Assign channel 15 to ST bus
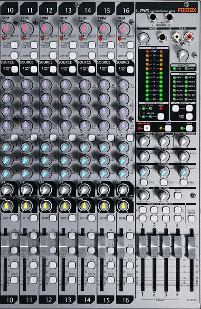The height and width of the screenshot is (309, 201). 110,235
